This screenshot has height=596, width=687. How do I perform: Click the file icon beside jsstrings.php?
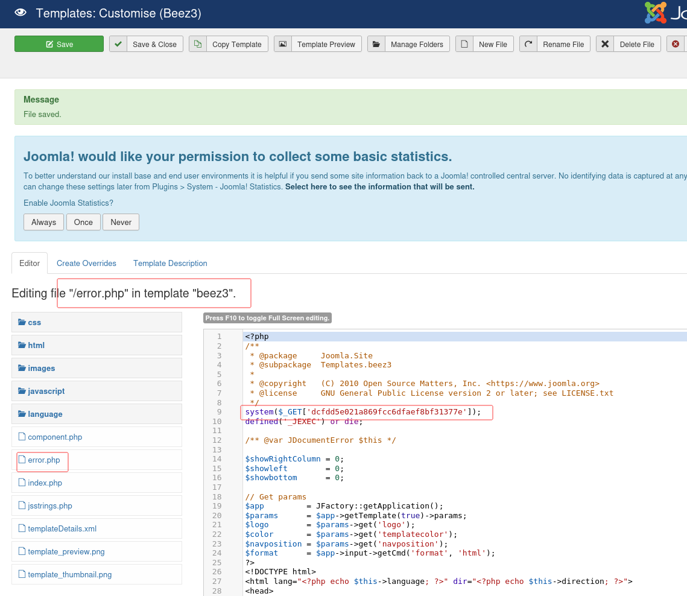[22, 506]
